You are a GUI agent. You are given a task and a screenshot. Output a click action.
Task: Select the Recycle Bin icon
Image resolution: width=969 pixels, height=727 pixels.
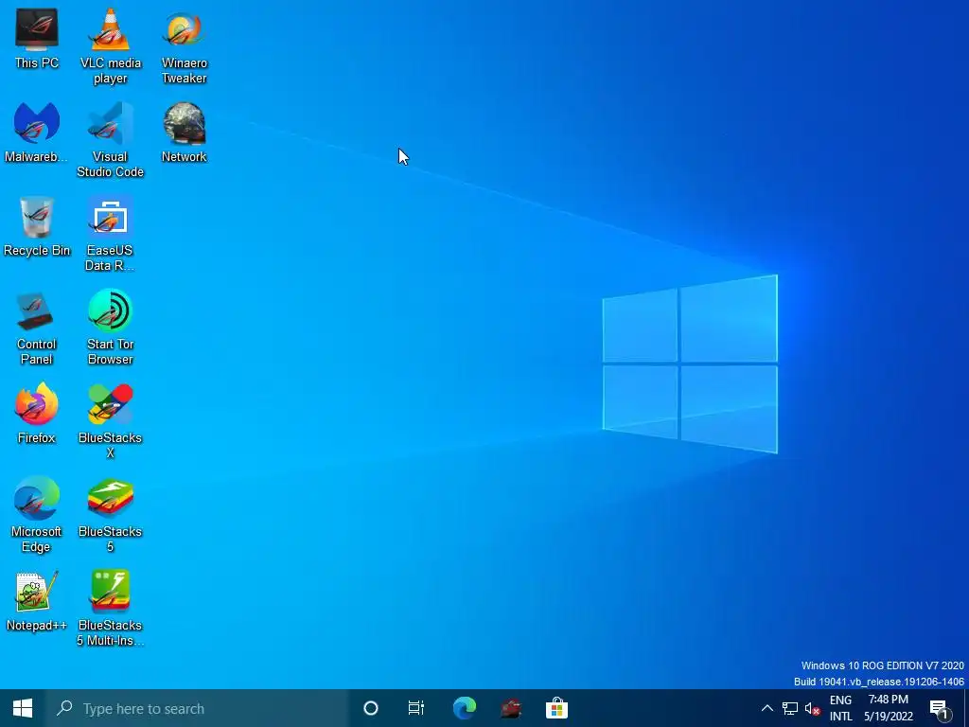tap(37, 227)
